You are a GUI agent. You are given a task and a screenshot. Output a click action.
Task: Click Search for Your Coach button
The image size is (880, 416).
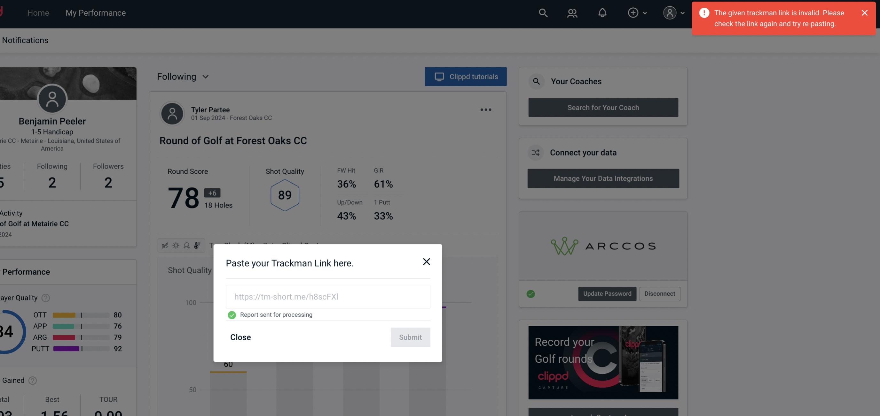tap(603, 107)
